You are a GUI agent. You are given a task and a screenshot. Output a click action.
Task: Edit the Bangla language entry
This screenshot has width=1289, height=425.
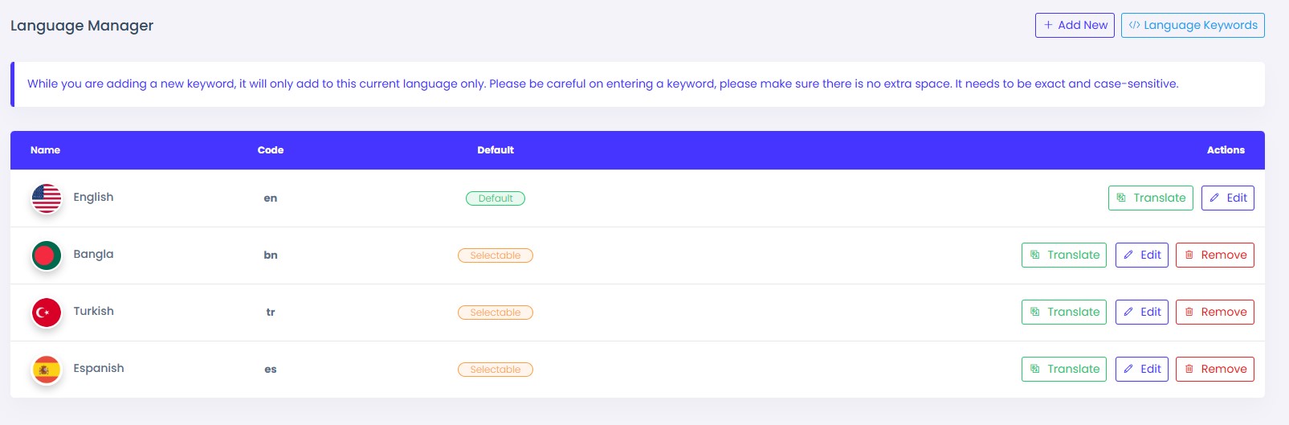click(1141, 255)
